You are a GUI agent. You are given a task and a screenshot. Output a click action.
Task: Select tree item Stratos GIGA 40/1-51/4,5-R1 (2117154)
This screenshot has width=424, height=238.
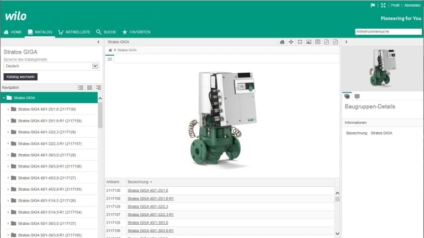pyautogui.click(x=50, y=212)
